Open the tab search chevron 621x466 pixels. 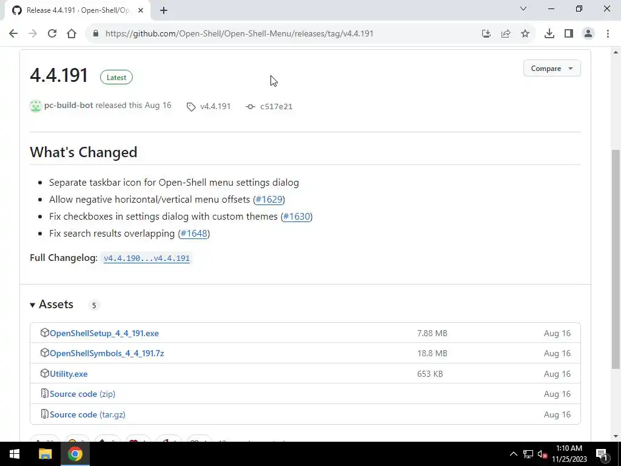523,8
